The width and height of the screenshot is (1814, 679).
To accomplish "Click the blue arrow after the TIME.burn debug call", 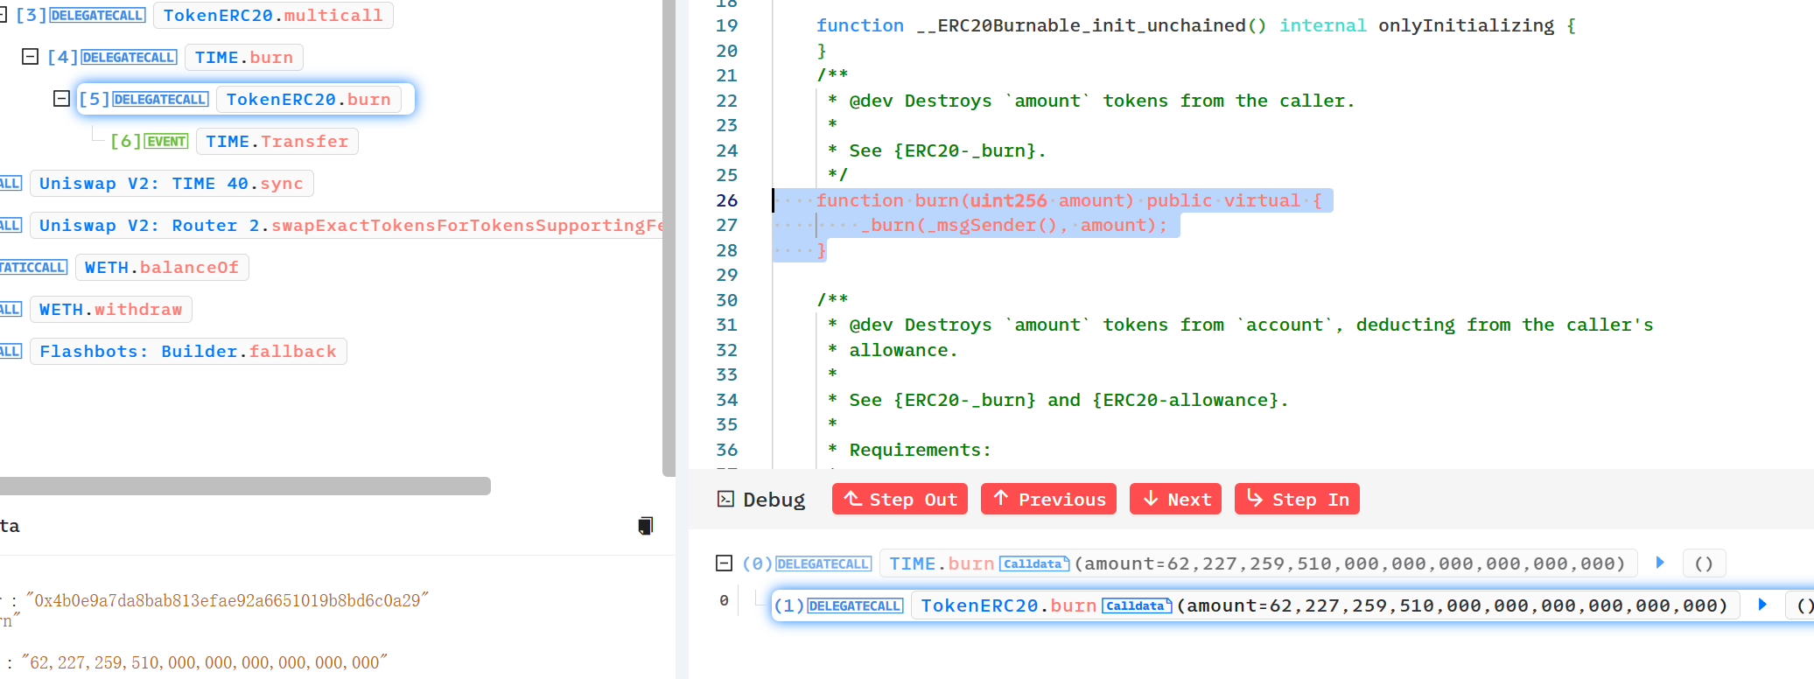I will click(1660, 563).
